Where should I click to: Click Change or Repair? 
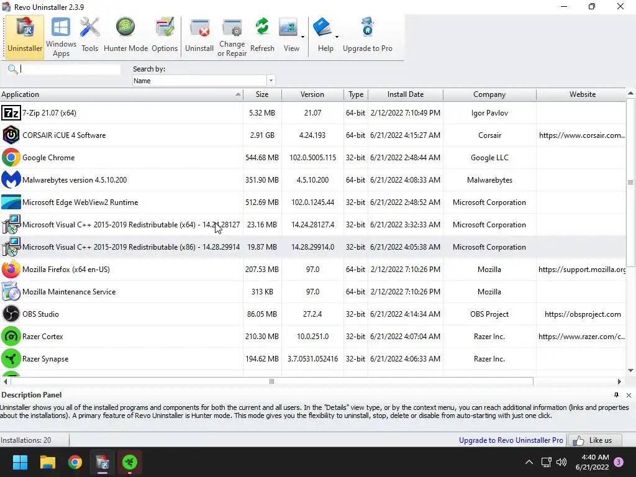(x=232, y=37)
